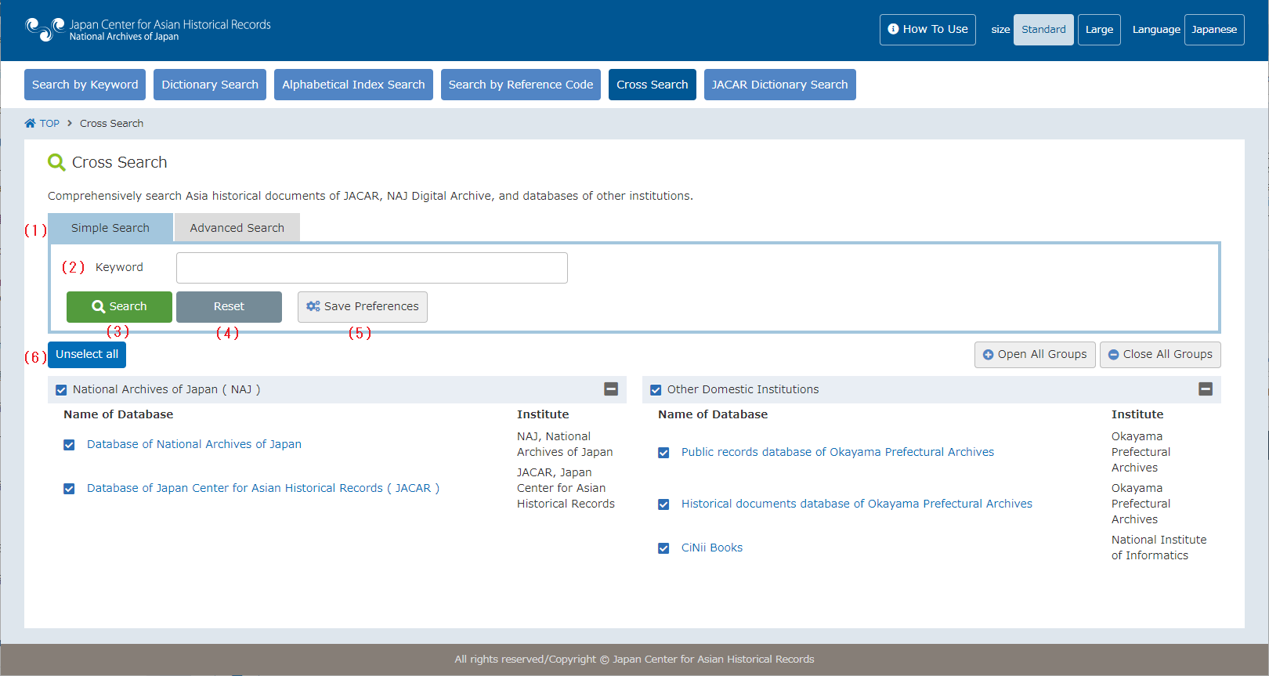The image size is (1269, 676).
Task: Click the green Search button
Action: pos(119,307)
